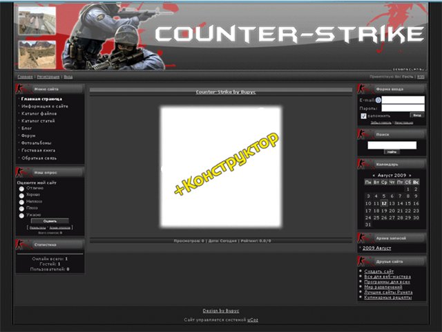Screen dimensions: 442x332
Task: View poll Результаты link
Action: (37, 228)
